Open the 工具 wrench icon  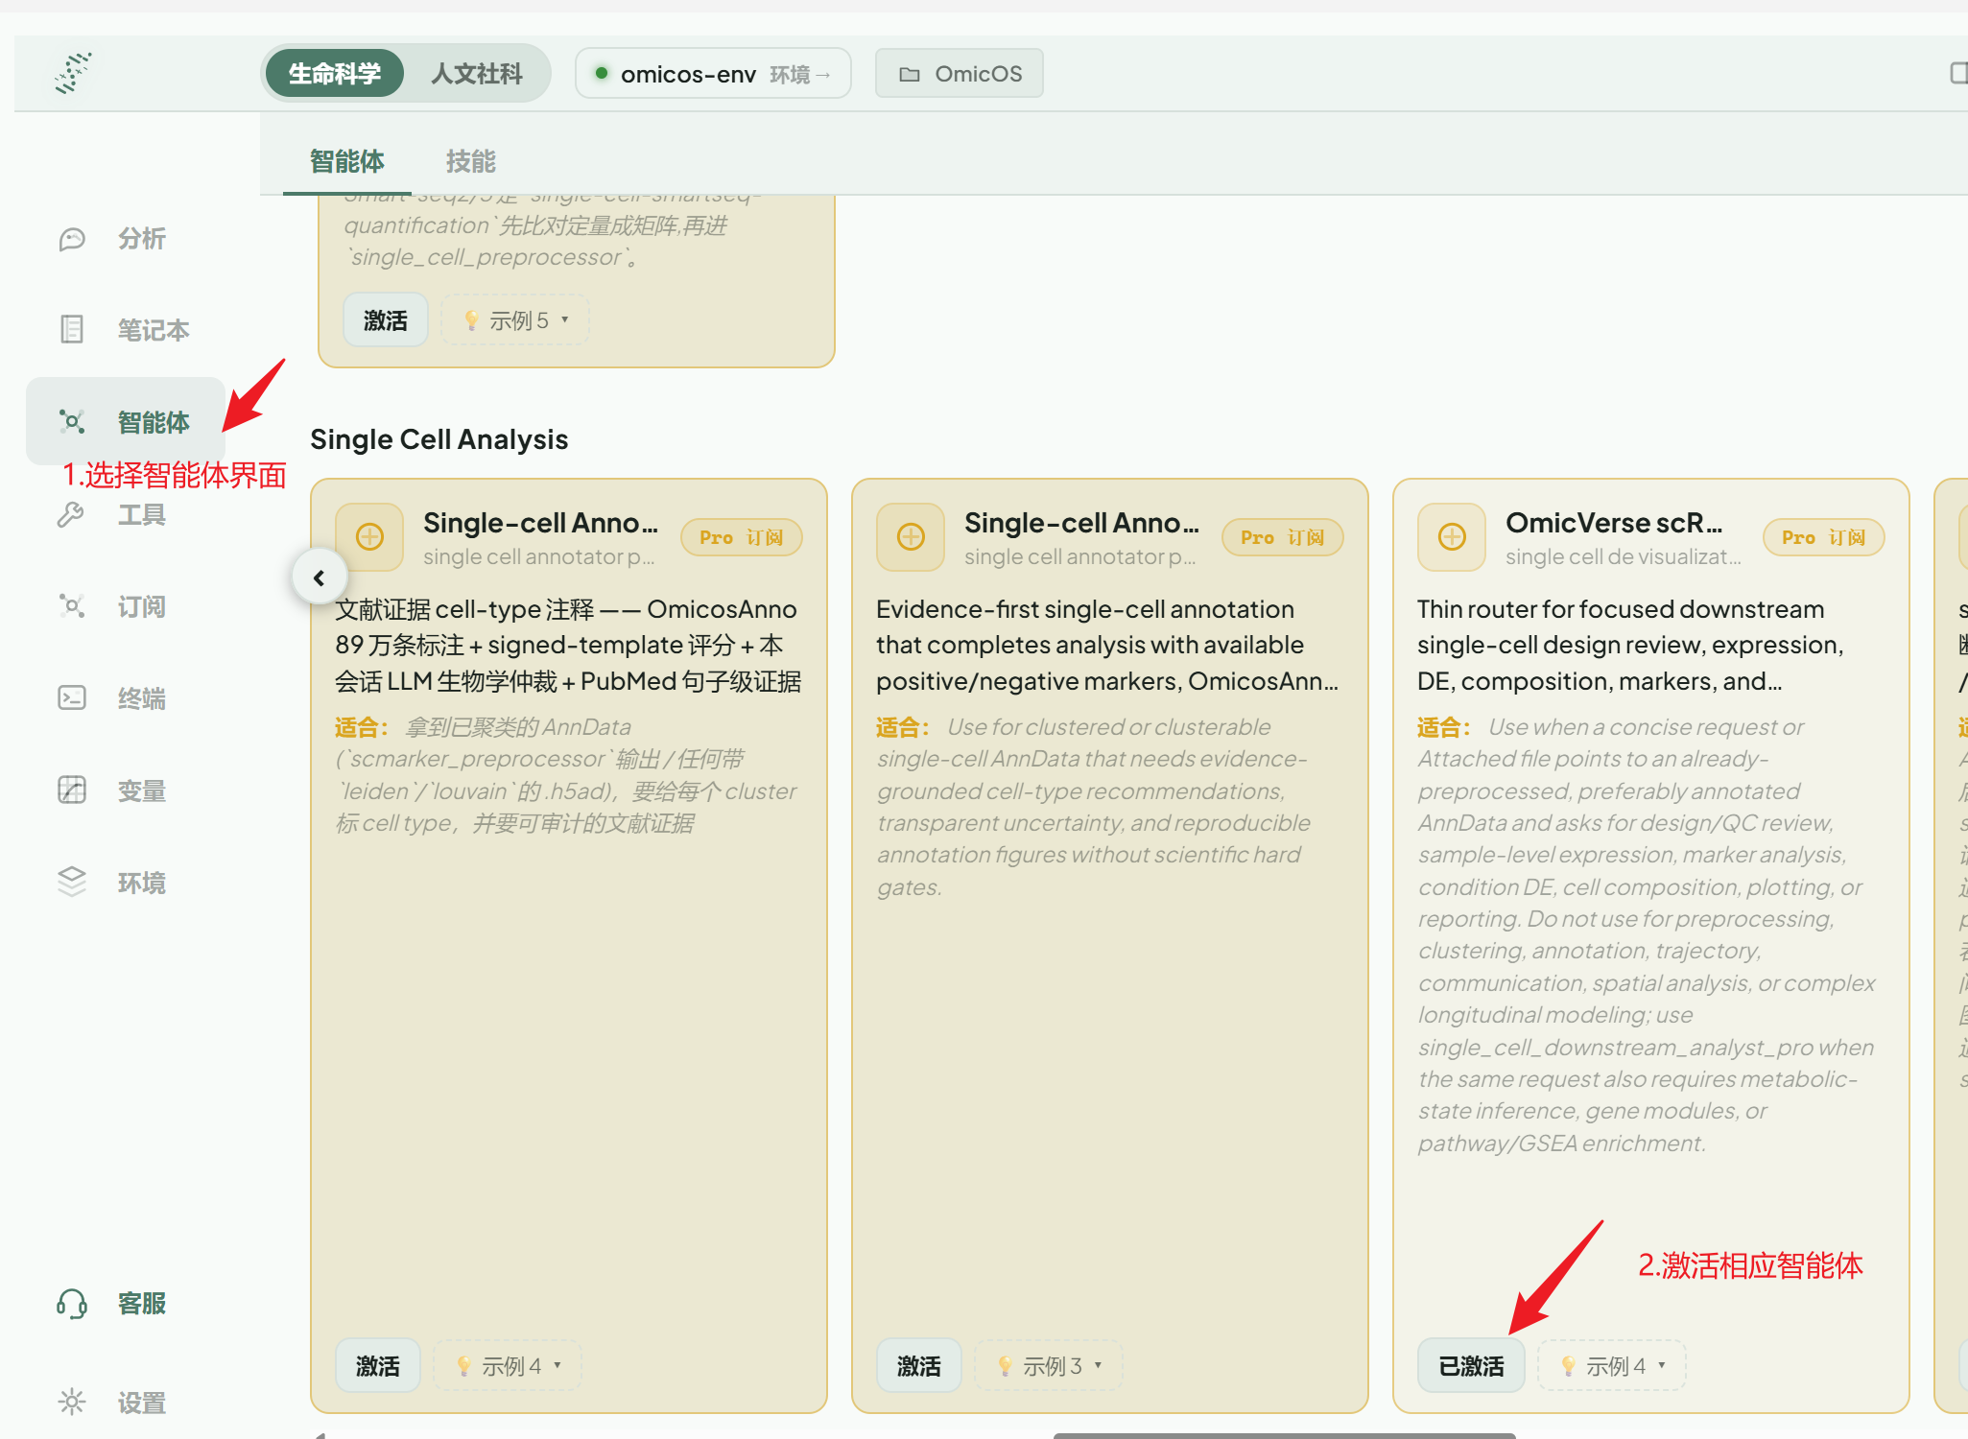coord(72,514)
